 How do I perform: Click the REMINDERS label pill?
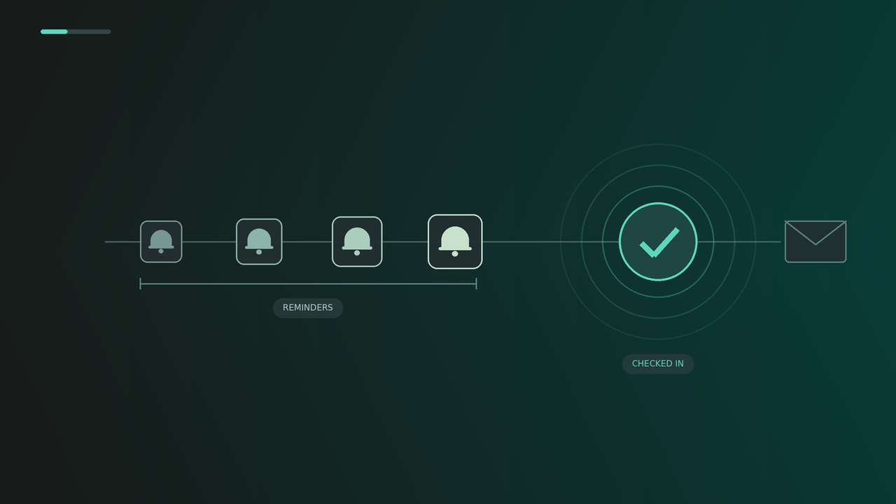(308, 308)
